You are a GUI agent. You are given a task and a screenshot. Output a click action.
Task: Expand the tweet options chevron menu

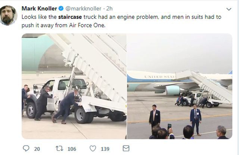pos(229,9)
